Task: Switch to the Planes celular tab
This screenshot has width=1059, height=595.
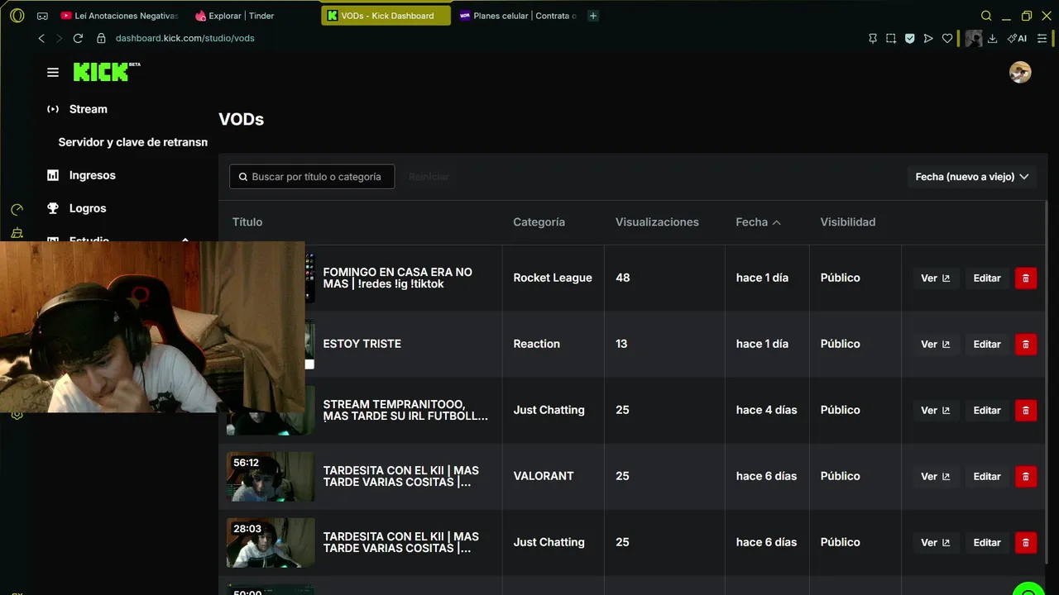Action: (x=519, y=16)
